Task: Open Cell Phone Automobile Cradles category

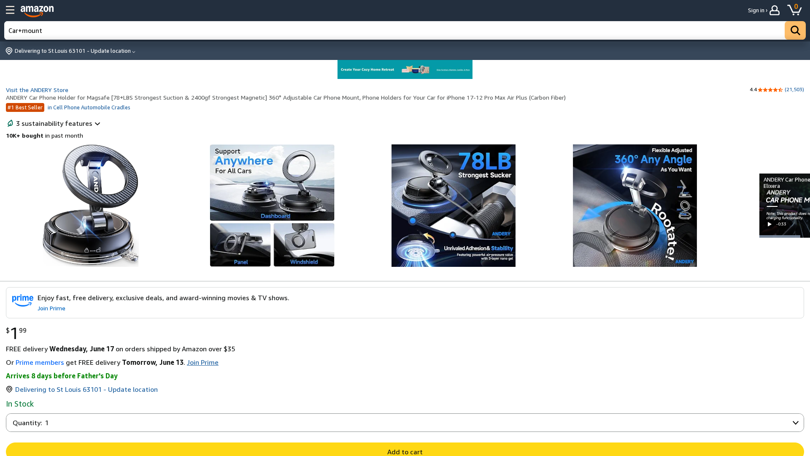Action: pos(89,107)
